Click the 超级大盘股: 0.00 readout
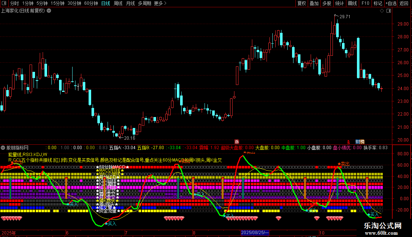The width and height of the screenshot is (412, 237). click(237, 148)
